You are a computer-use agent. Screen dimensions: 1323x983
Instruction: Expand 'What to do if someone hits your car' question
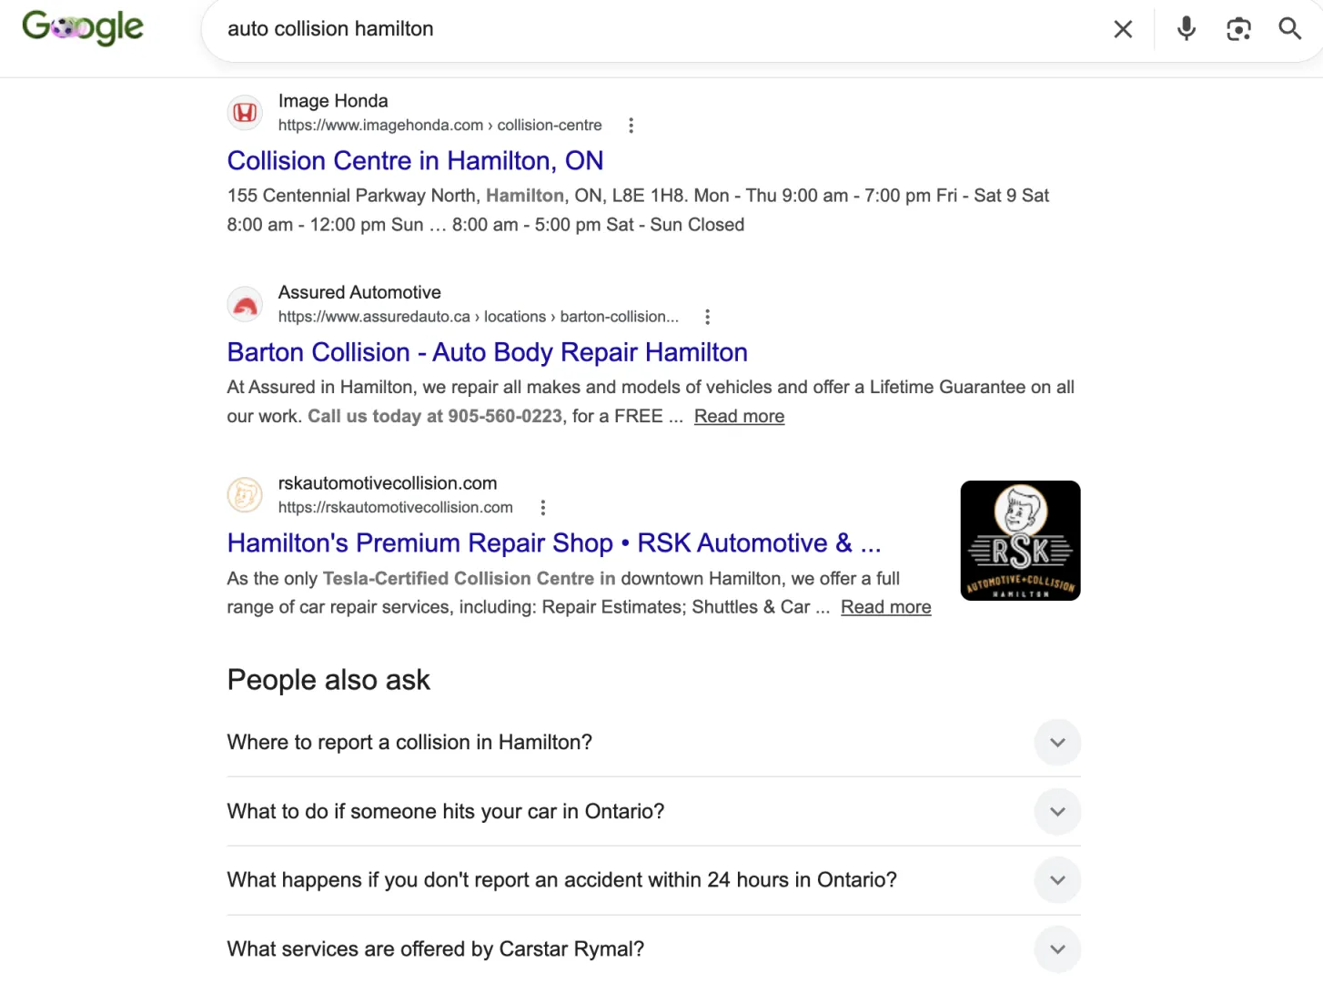click(x=653, y=812)
